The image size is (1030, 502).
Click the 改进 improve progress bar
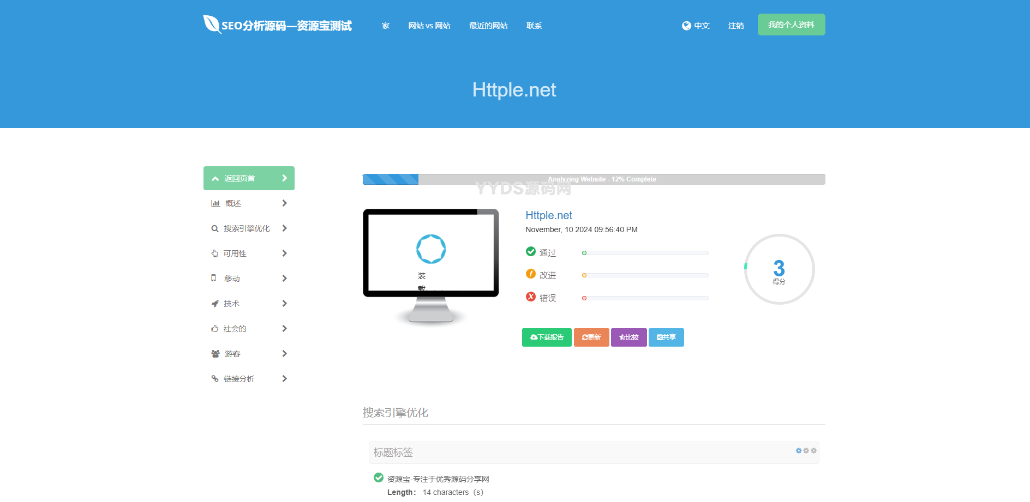(x=645, y=275)
